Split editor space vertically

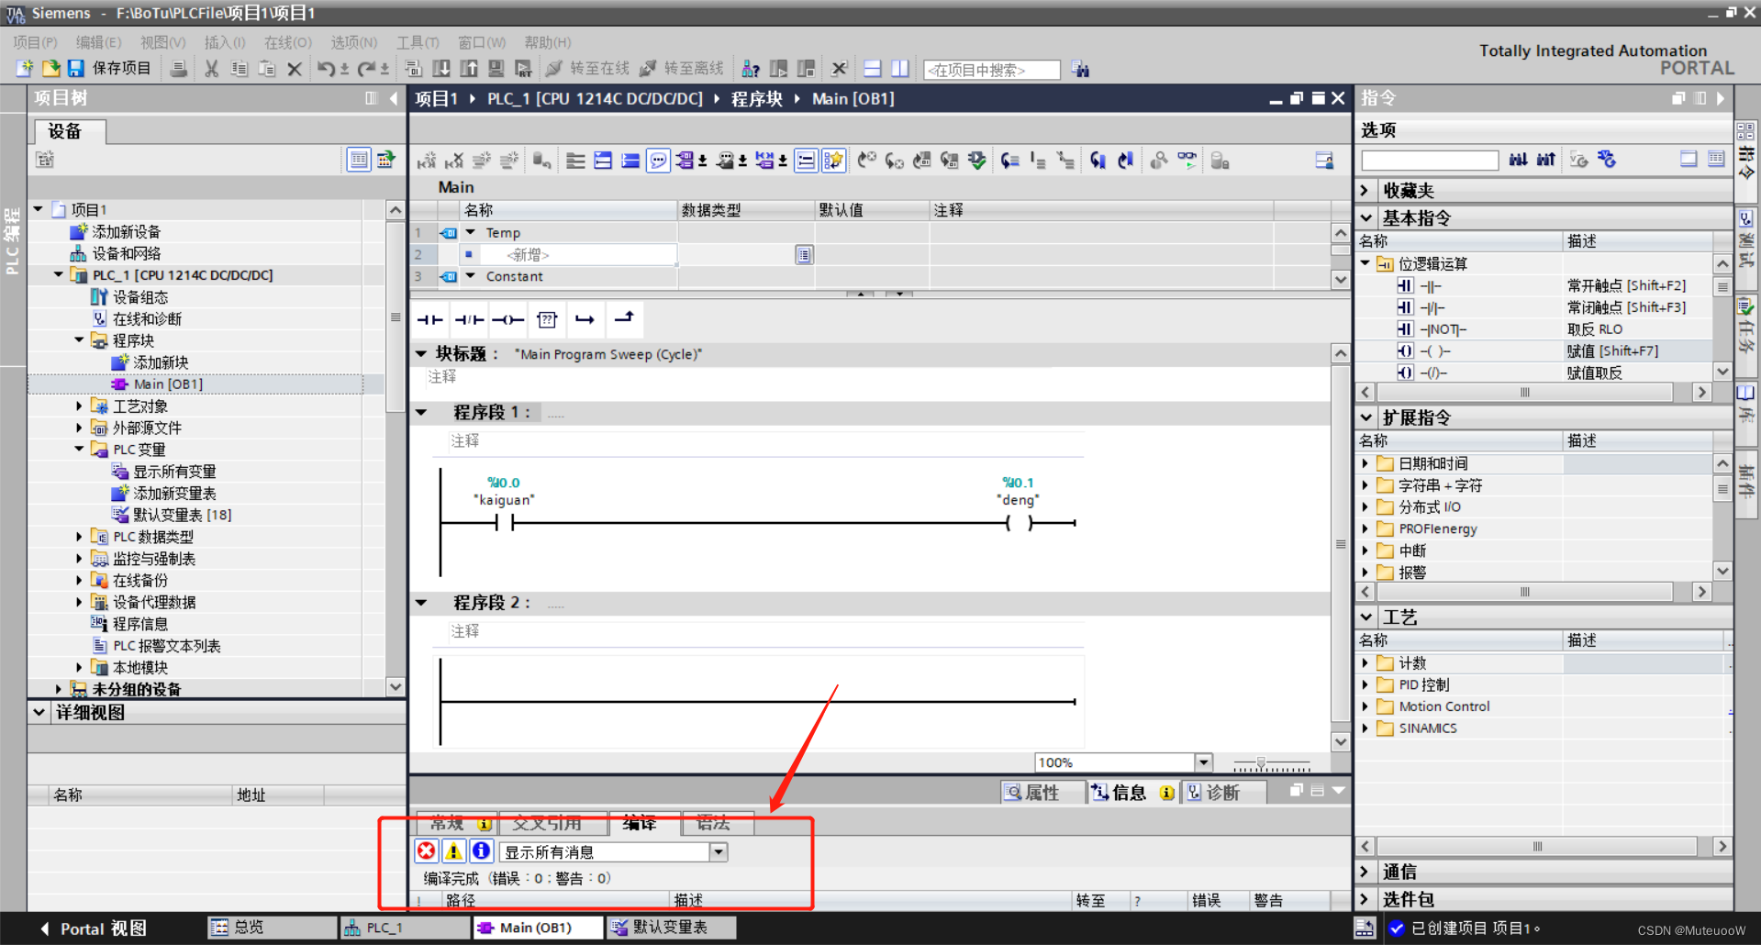pyautogui.click(x=900, y=69)
